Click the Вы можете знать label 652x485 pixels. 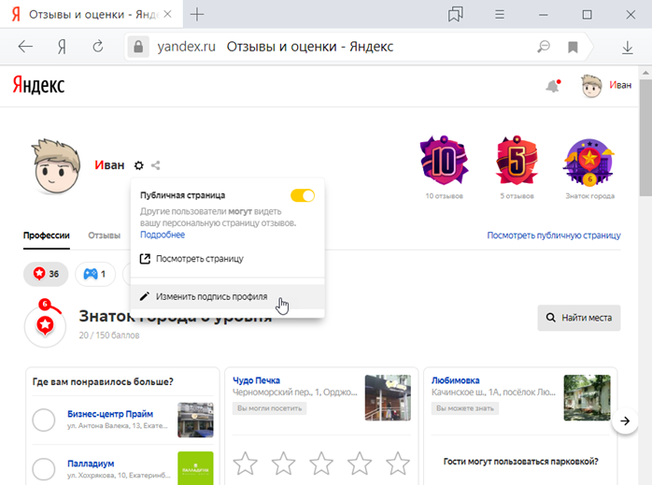click(465, 408)
